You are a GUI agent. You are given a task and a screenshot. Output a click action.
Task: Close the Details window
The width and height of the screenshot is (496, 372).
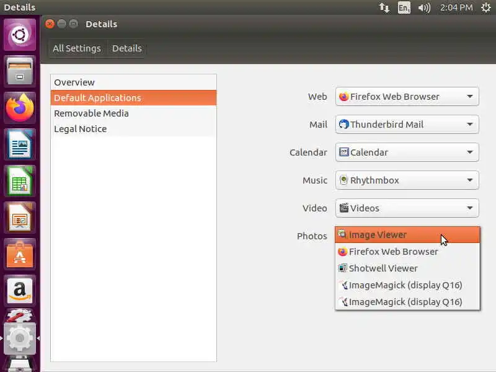click(50, 24)
